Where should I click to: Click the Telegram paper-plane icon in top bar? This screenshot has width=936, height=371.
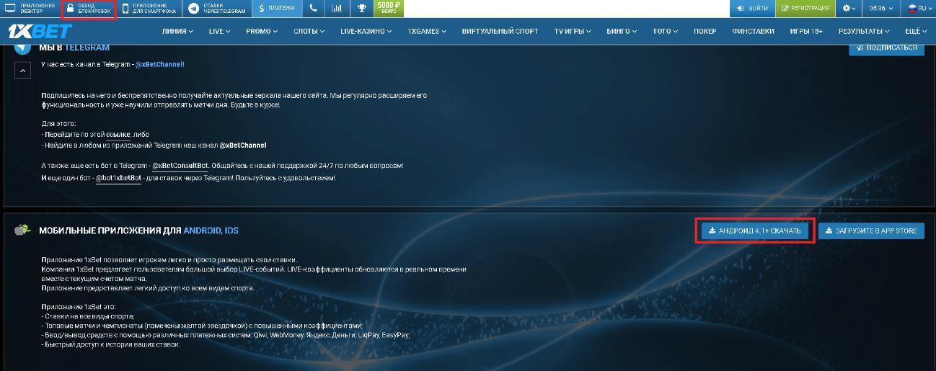click(193, 9)
